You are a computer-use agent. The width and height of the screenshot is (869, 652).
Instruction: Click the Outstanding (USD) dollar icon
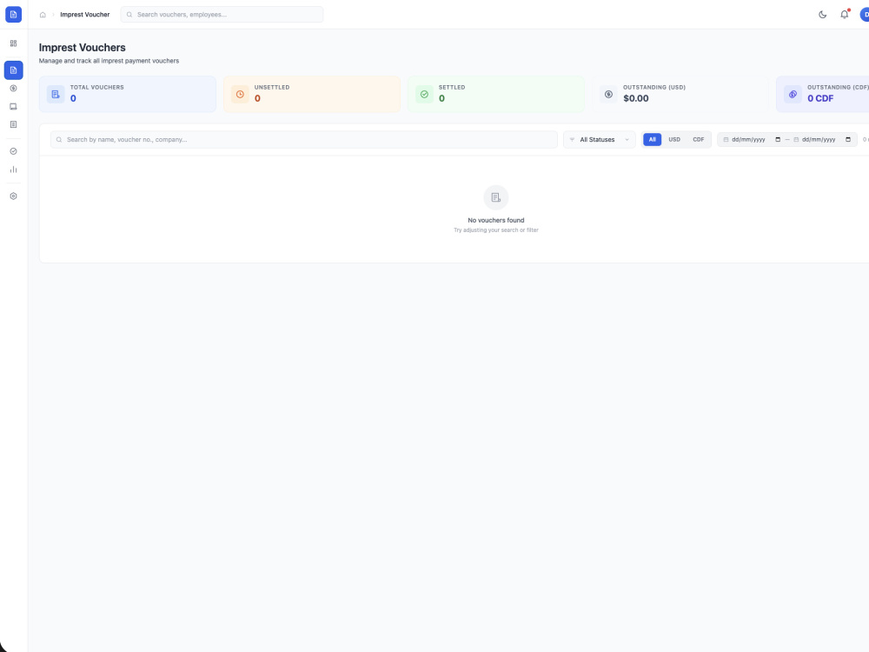click(x=608, y=94)
